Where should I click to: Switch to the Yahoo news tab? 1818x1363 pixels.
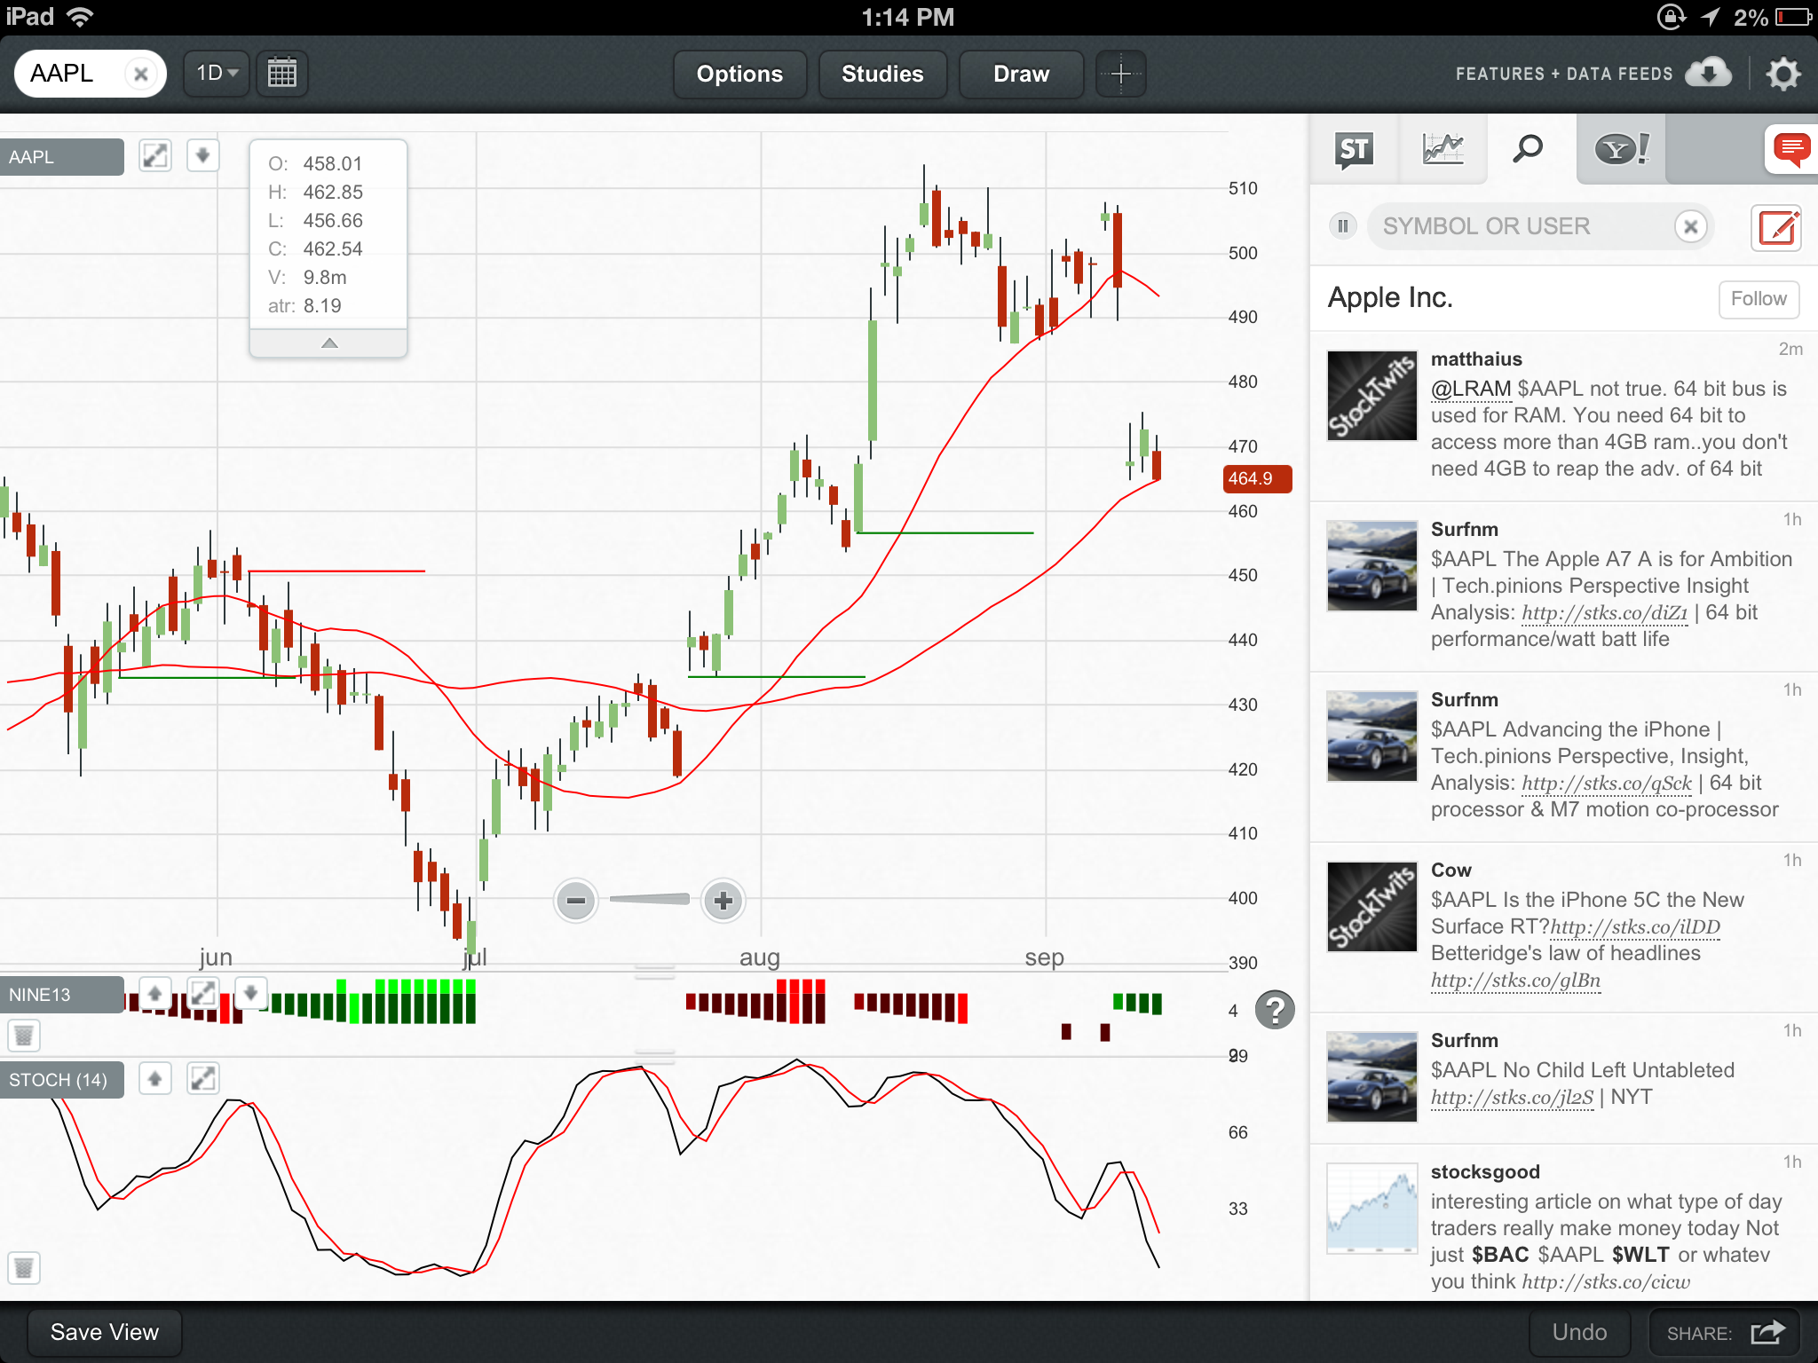tap(1621, 149)
